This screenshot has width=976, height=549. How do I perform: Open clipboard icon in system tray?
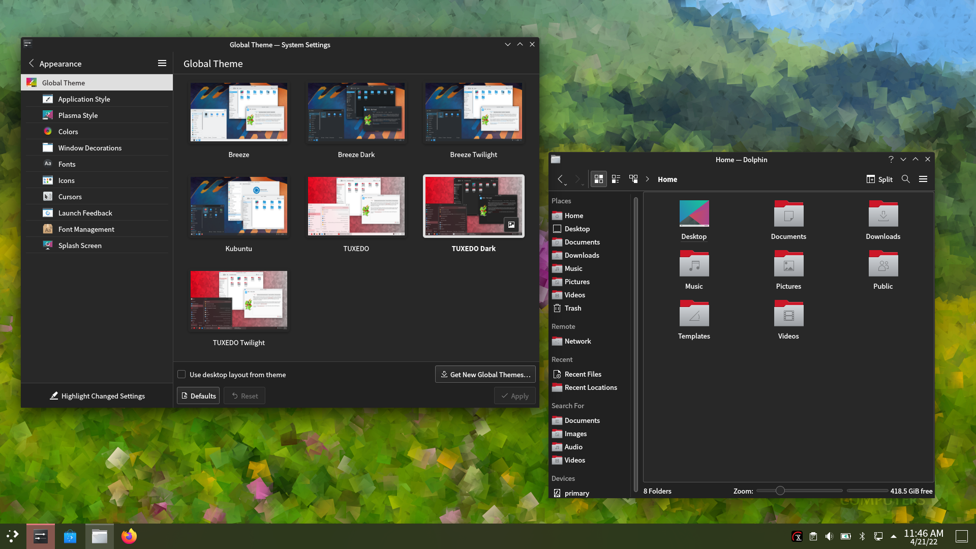tap(813, 536)
